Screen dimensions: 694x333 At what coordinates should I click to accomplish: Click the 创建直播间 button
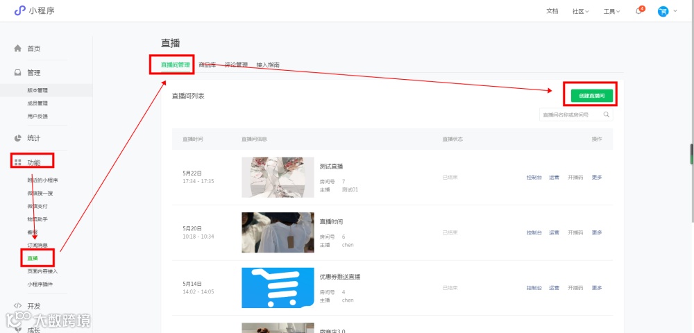point(592,96)
